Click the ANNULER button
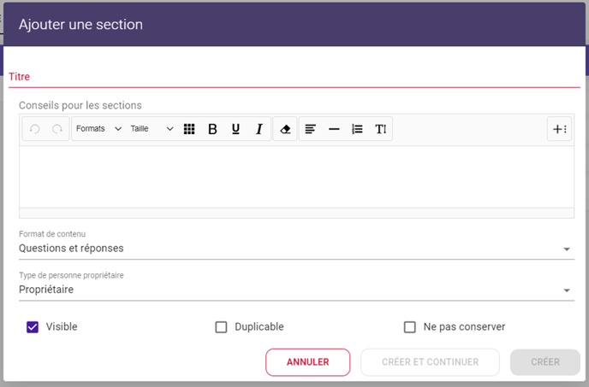589x387 pixels. (308, 362)
